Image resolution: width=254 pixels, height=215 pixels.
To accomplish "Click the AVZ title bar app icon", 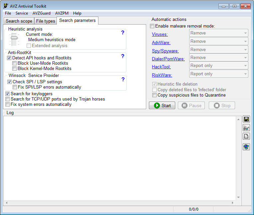I will [6, 6].
